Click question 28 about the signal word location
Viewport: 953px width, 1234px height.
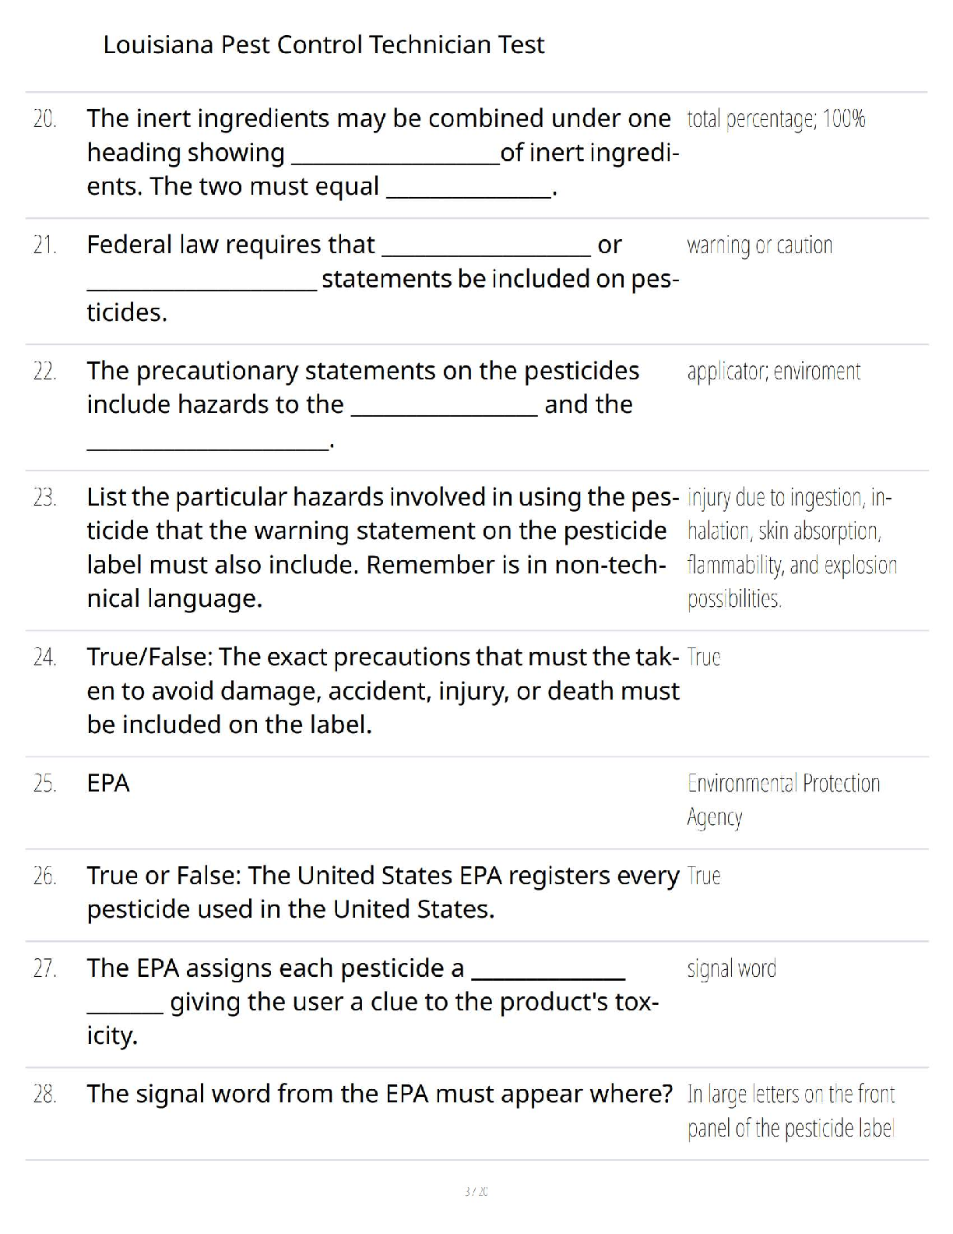pos(379,1094)
